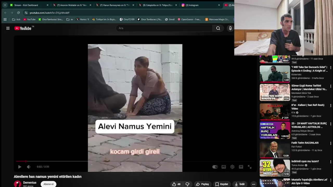Open I Will Take Ser Duncan's Side thumbnail

275,74
